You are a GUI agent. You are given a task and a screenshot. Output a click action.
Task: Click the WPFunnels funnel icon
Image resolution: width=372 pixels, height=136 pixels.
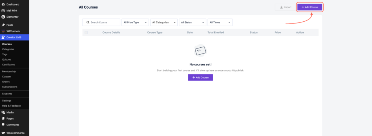click(3, 31)
